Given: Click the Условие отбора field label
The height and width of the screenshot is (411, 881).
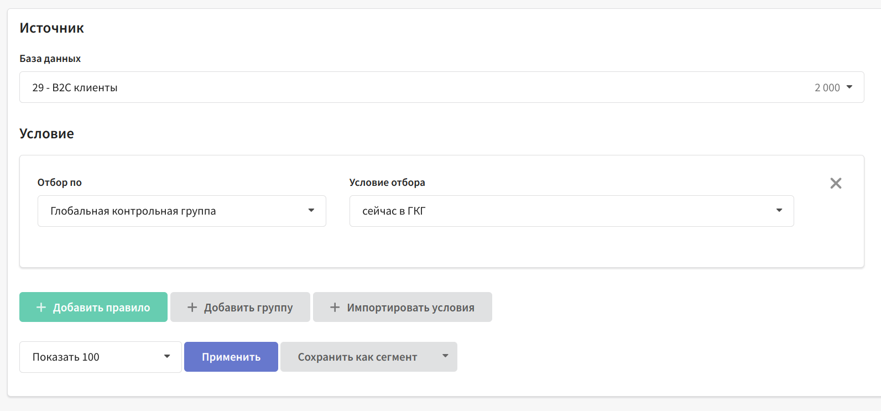Looking at the screenshot, I should pos(387,183).
